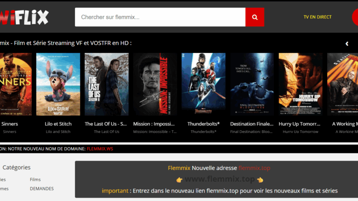Screen dimensions: 358x201
Task: Open the Sinners poster thumbnail
Action: coord(16,84)
